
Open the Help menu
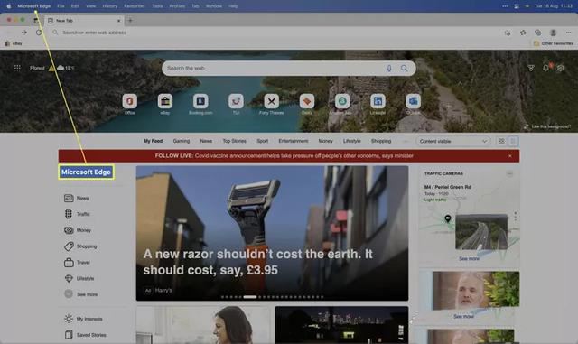pyautogui.click(x=233, y=6)
